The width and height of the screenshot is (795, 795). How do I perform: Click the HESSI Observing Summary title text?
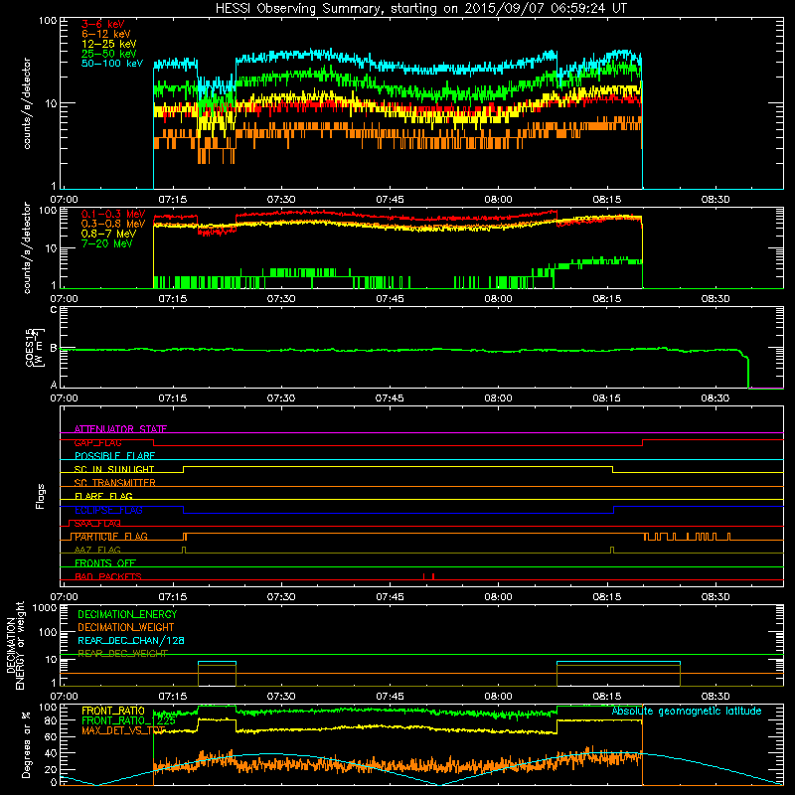pyautogui.click(x=420, y=8)
